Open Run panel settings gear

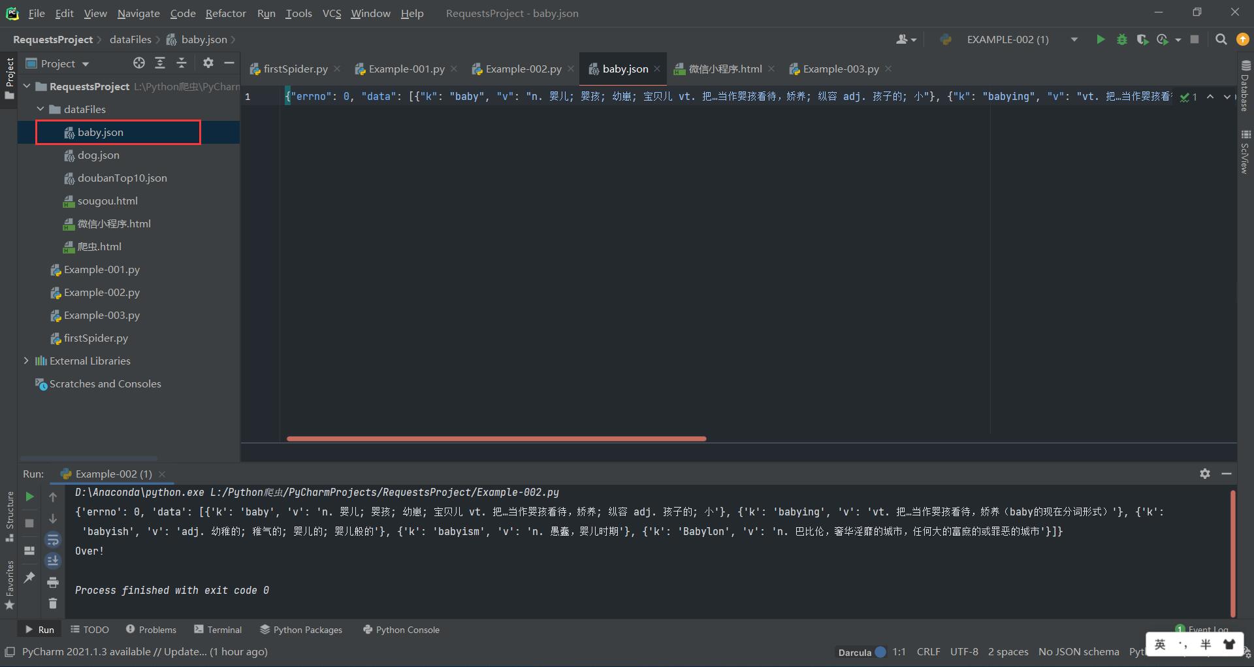click(x=1205, y=474)
